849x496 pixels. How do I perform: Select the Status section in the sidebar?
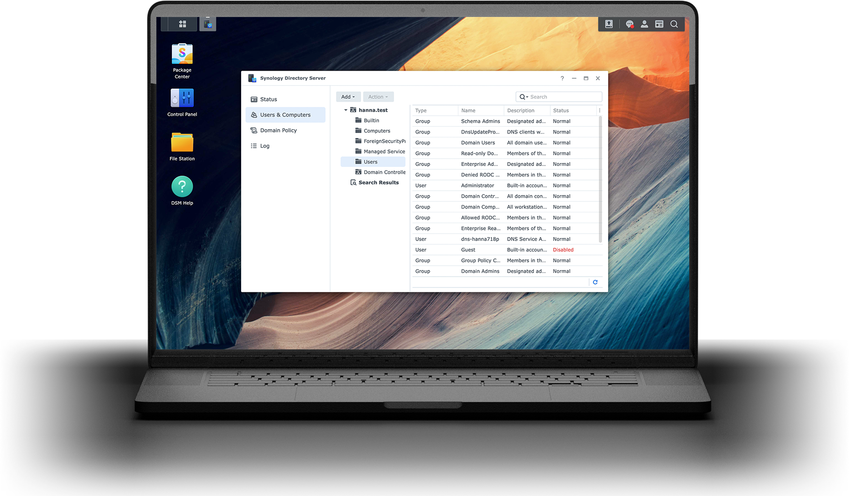coord(269,99)
